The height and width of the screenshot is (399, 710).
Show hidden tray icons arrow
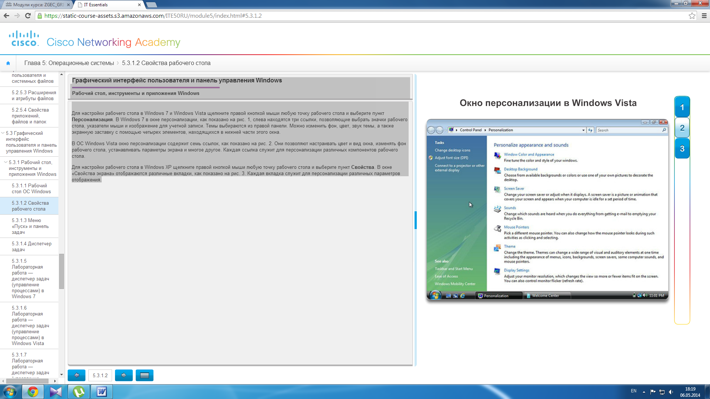point(644,392)
